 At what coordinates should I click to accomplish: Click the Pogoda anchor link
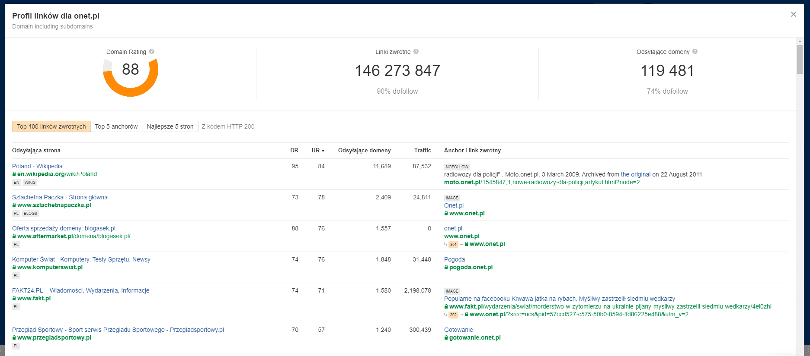pyautogui.click(x=455, y=259)
